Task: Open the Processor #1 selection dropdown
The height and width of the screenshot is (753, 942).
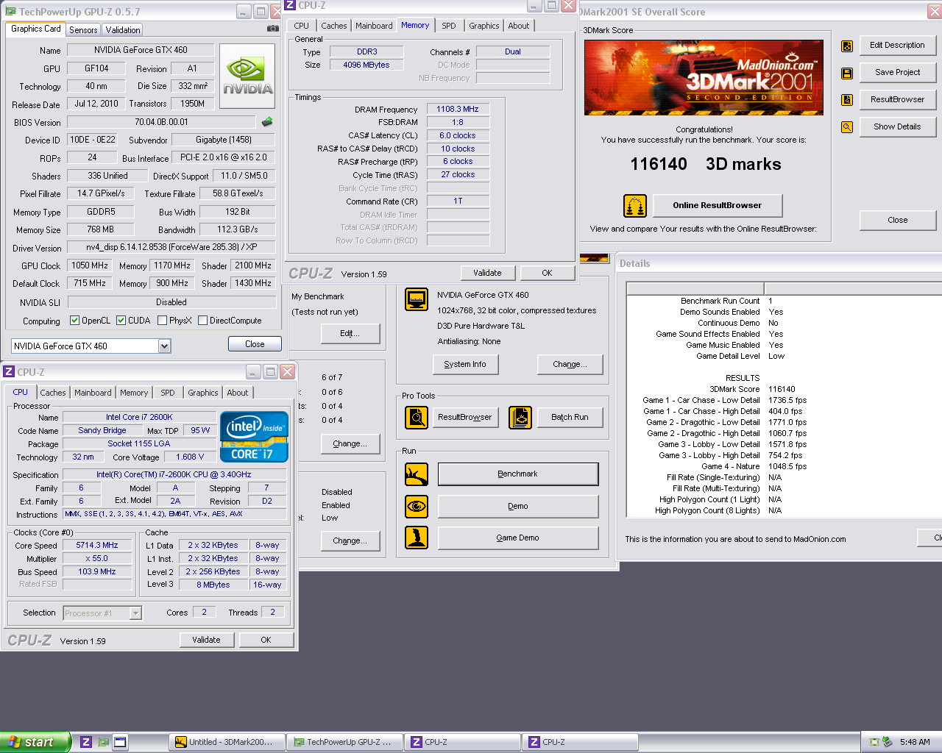Action: click(x=135, y=613)
